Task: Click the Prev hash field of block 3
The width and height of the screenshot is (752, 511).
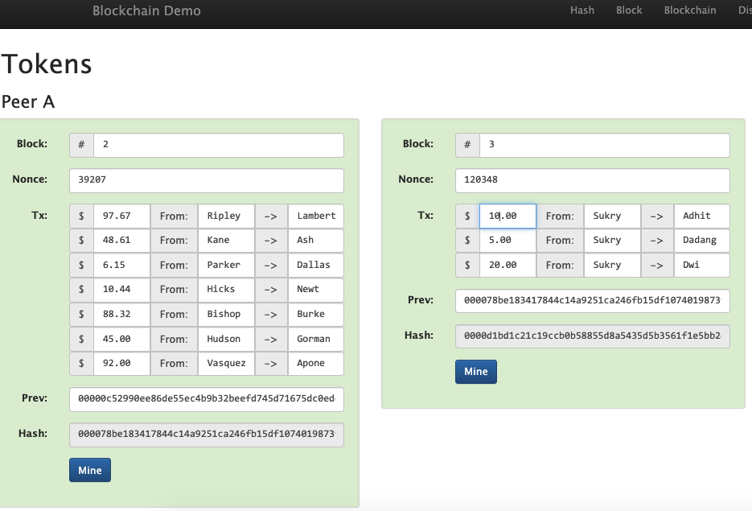Action: tap(593, 301)
